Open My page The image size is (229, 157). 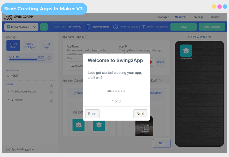(x=199, y=17)
